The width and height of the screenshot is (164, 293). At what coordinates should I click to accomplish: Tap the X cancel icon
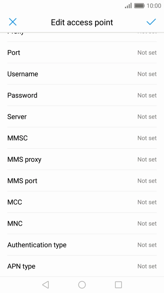(13, 22)
